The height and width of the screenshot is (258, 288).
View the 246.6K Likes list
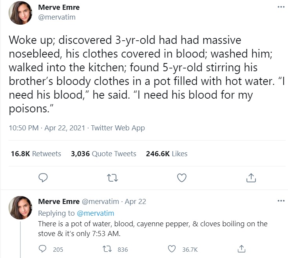point(167,153)
